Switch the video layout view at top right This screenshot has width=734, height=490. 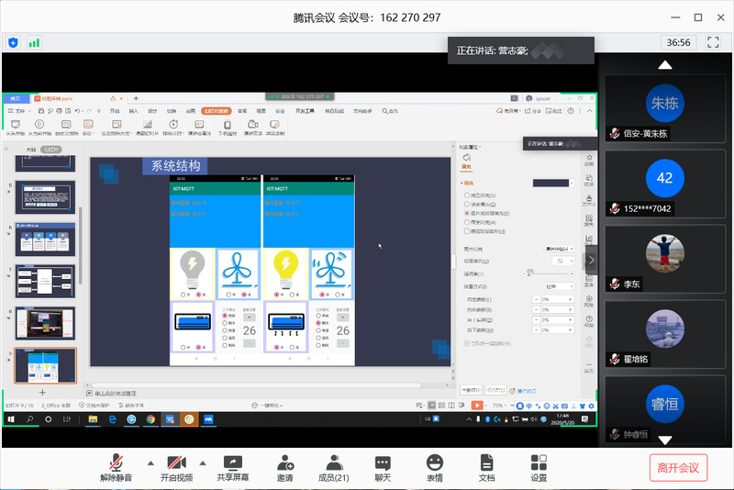pyautogui.click(x=712, y=42)
